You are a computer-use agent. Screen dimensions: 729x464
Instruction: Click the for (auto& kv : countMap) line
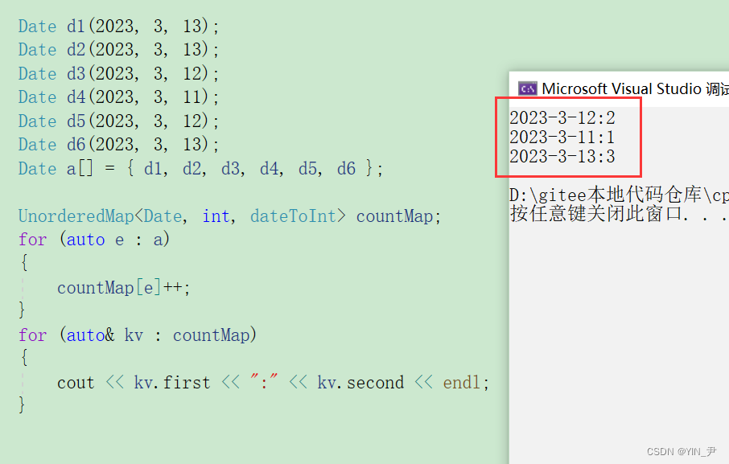pos(138,335)
